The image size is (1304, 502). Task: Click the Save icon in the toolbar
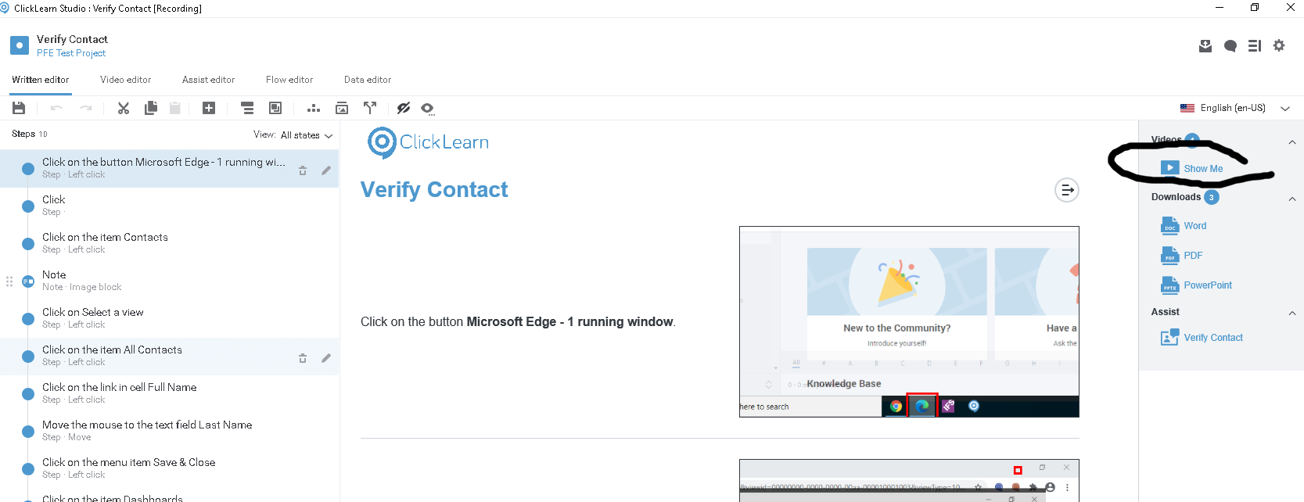(19, 108)
